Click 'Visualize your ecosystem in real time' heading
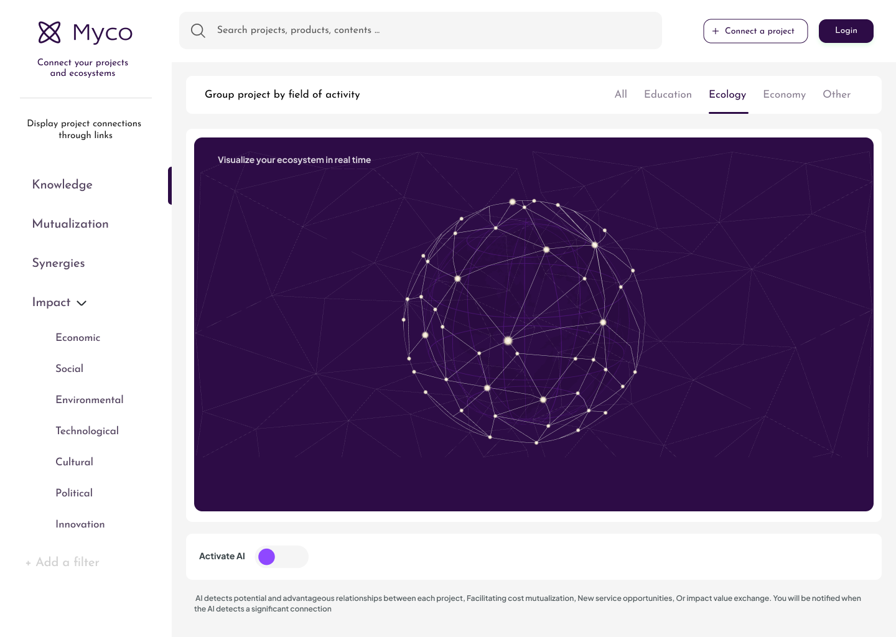This screenshot has width=896, height=637. [294, 160]
